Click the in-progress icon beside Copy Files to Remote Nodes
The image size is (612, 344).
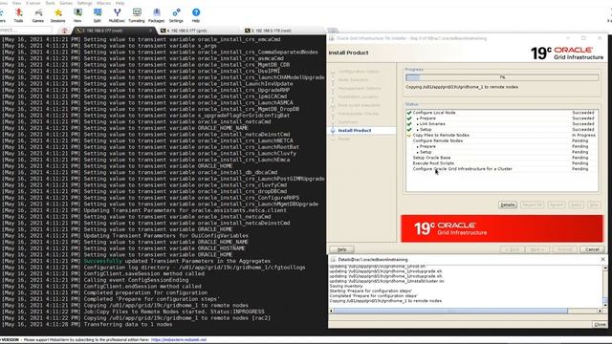point(409,136)
